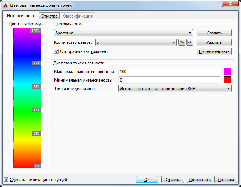Click the 25% marker on color ramp
241x187 pixels.
tap(36, 133)
